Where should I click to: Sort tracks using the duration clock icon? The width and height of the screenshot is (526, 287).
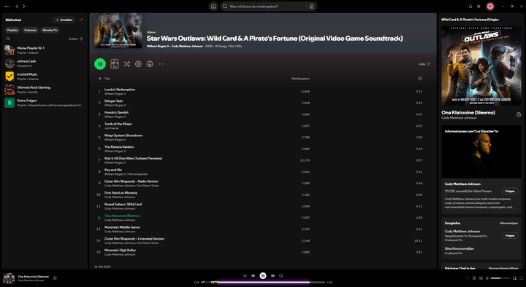[x=419, y=79]
